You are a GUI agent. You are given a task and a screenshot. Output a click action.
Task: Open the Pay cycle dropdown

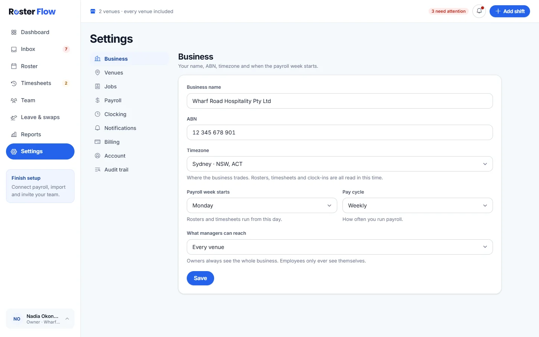[417, 206]
